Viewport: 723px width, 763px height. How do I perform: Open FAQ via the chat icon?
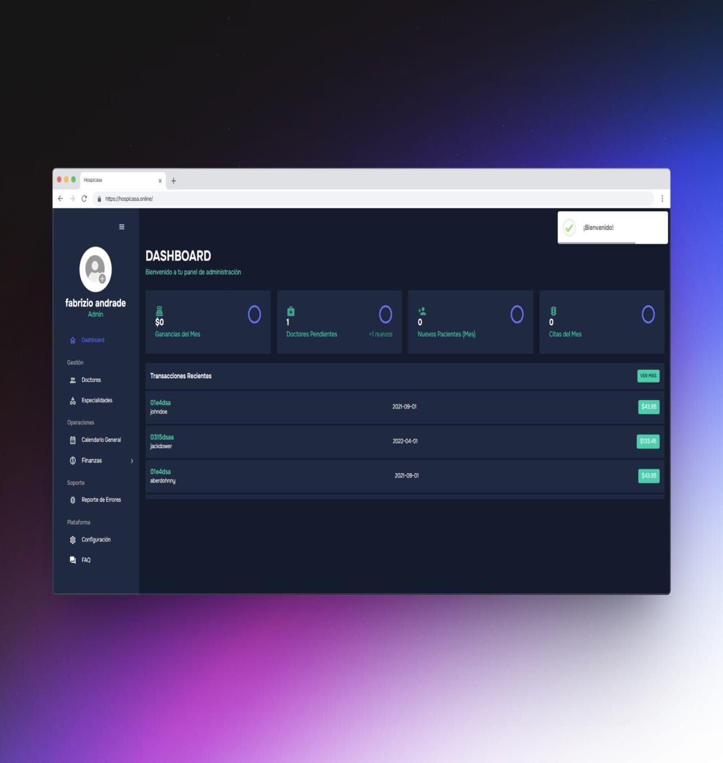click(x=72, y=560)
